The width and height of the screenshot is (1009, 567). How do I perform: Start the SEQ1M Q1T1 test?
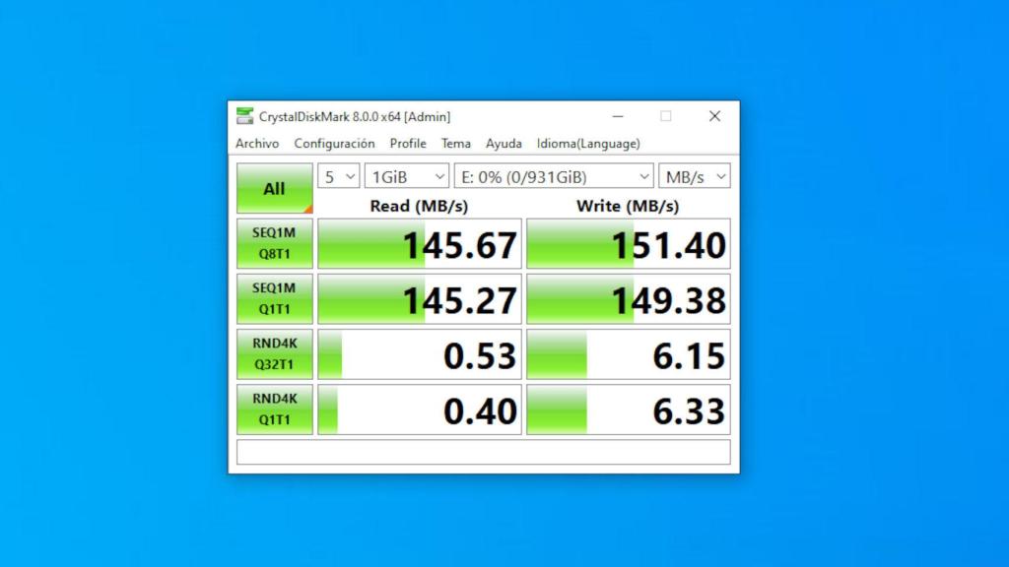(274, 298)
